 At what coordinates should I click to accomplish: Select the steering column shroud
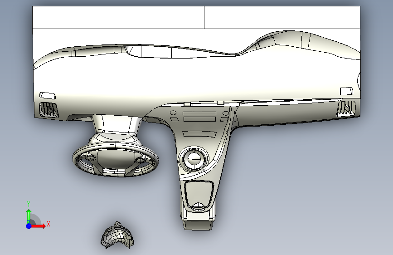(x=116, y=127)
